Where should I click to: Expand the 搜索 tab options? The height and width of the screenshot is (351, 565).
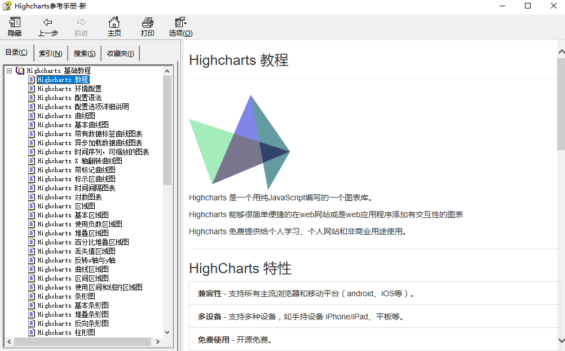[x=83, y=52]
